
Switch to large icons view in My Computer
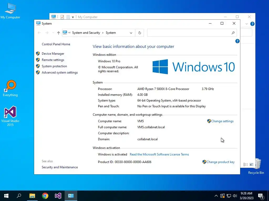(251, 164)
